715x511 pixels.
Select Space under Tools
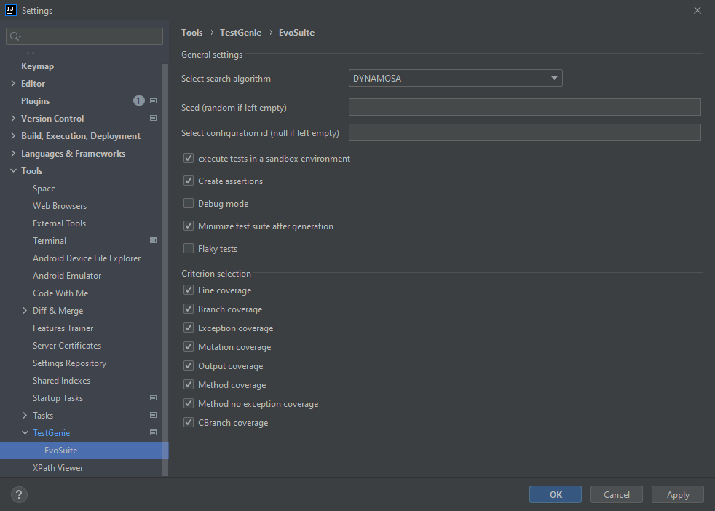click(x=44, y=189)
